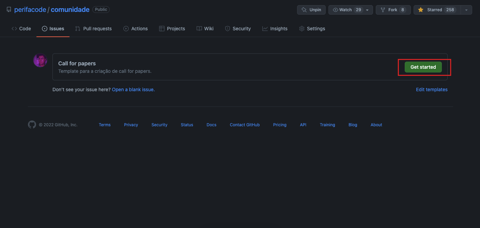Open the perifacode organization link
The height and width of the screenshot is (228, 480).
click(x=30, y=10)
